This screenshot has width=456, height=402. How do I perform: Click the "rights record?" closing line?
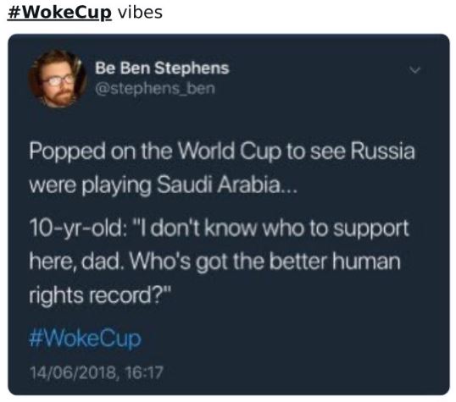(99, 296)
